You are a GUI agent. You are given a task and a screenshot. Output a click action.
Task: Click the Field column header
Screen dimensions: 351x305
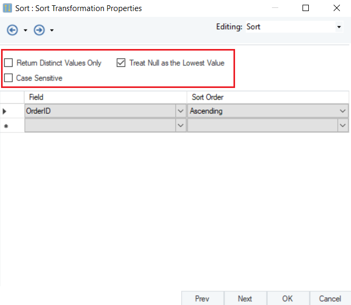[105, 97]
